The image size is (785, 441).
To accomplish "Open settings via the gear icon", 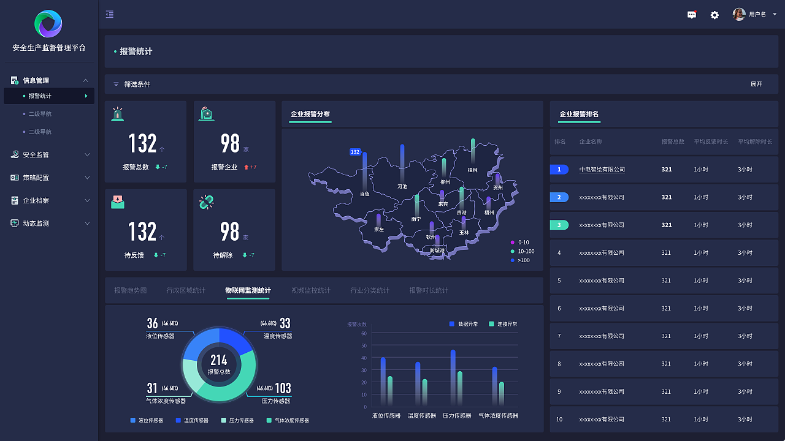I will pos(714,14).
